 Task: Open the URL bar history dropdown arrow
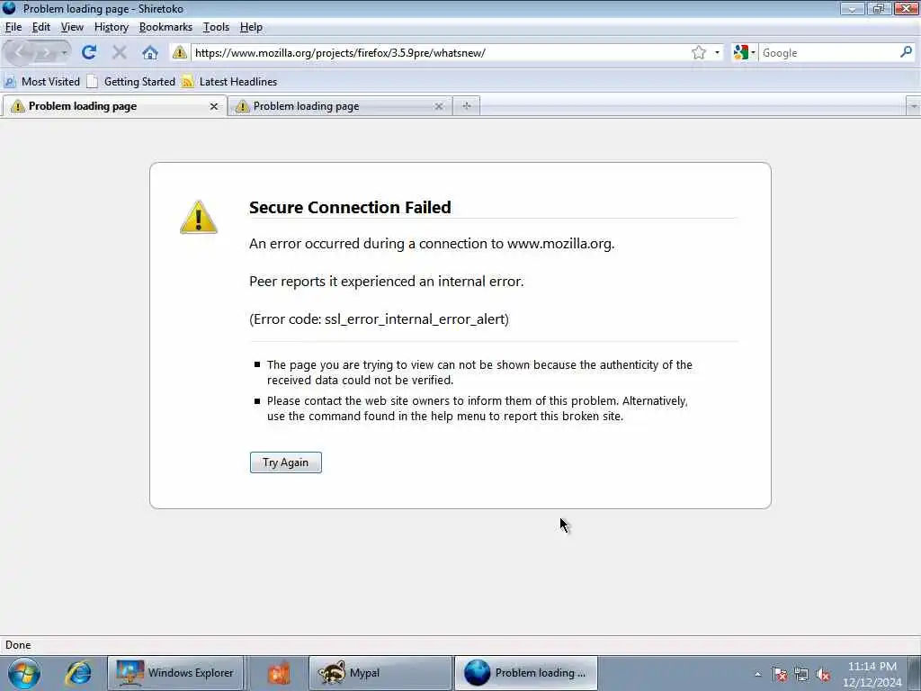717,53
